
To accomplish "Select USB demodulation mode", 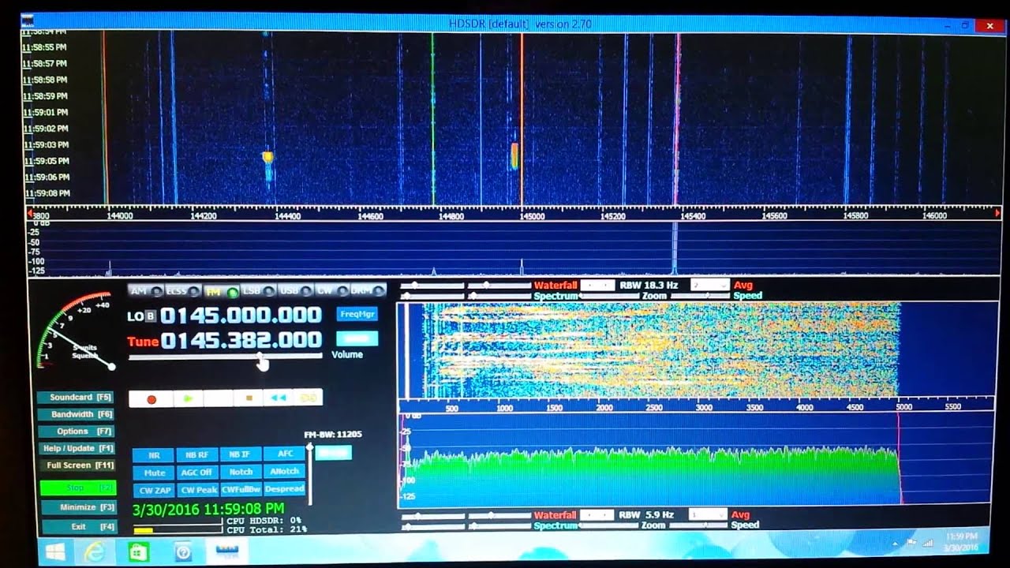I will coord(295,291).
